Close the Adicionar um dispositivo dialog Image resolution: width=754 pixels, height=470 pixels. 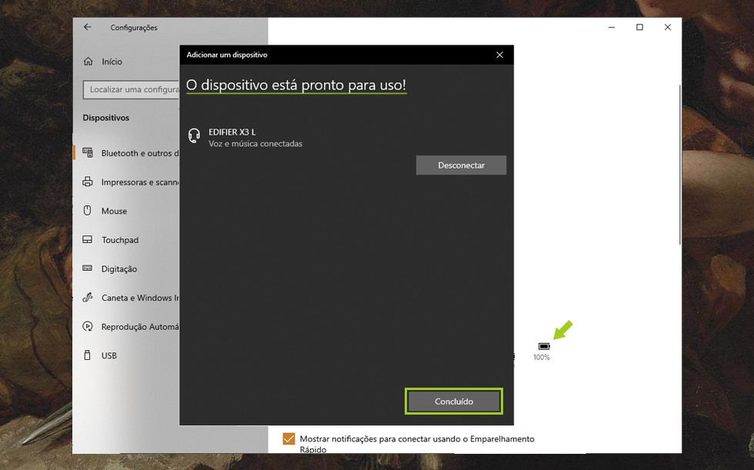[499, 55]
